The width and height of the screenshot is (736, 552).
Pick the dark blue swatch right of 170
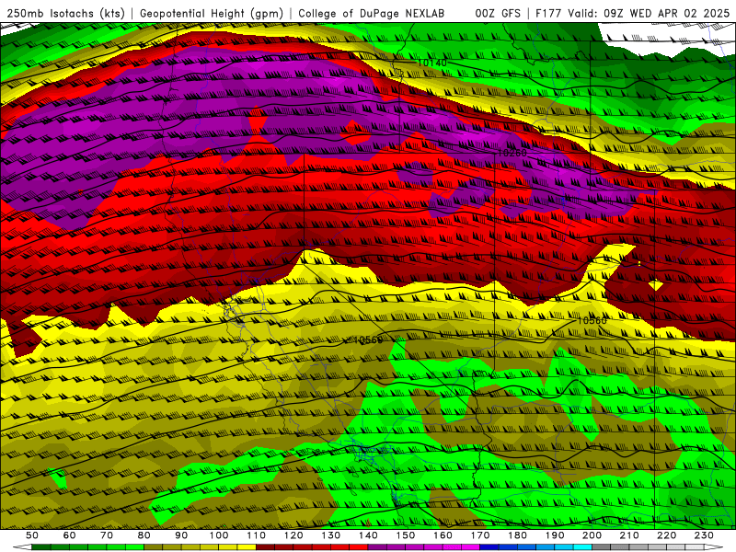click(x=489, y=547)
